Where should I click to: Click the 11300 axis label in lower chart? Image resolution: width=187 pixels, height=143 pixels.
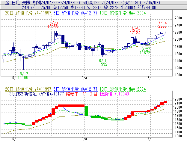click(177, 136)
